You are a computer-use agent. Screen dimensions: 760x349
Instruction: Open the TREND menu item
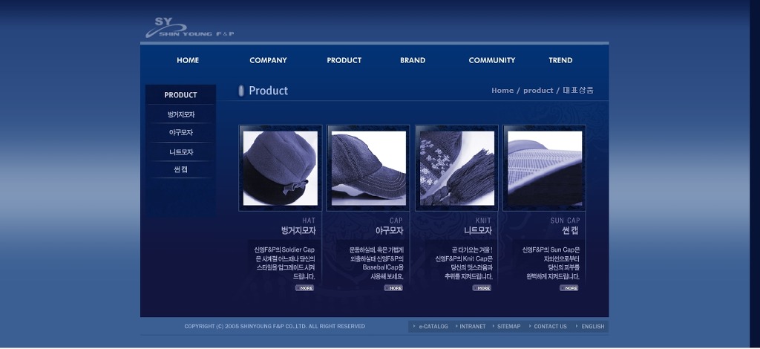pyautogui.click(x=560, y=60)
